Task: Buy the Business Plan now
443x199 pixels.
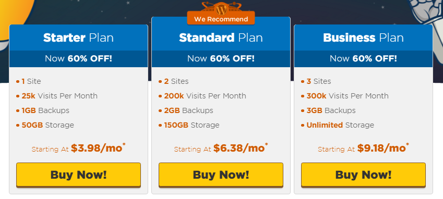Action: (x=363, y=175)
